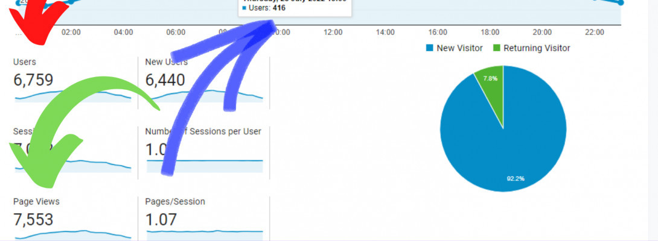The width and height of the screenshot is (658, 241).
Task: Click the Page Views sparkline under 7,553
Action: (x=72, y=233)
